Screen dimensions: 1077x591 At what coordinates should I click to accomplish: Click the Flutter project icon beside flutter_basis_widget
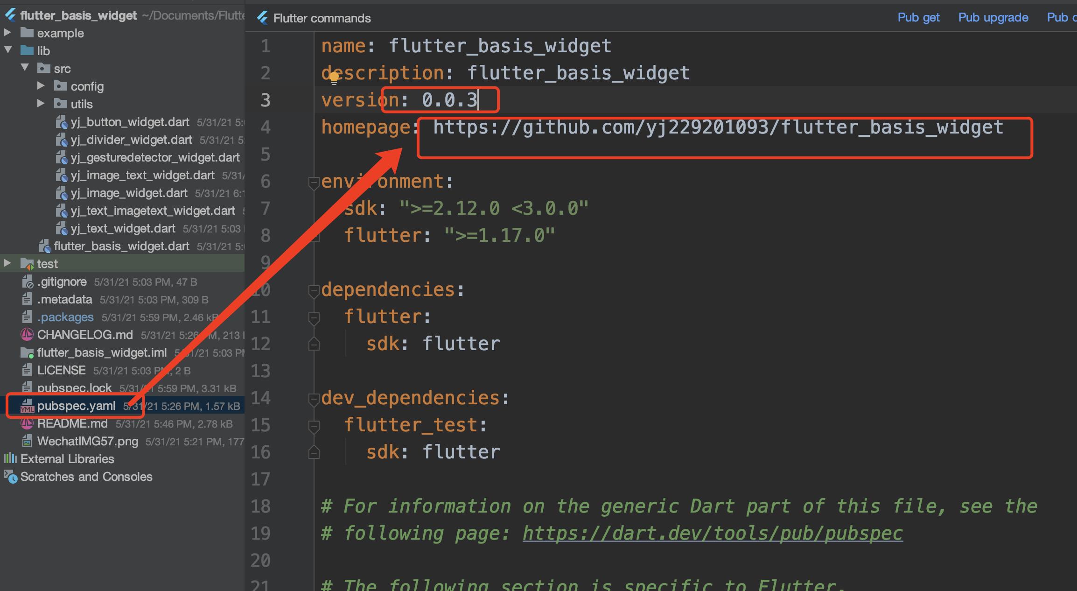[x=10, y=15]
